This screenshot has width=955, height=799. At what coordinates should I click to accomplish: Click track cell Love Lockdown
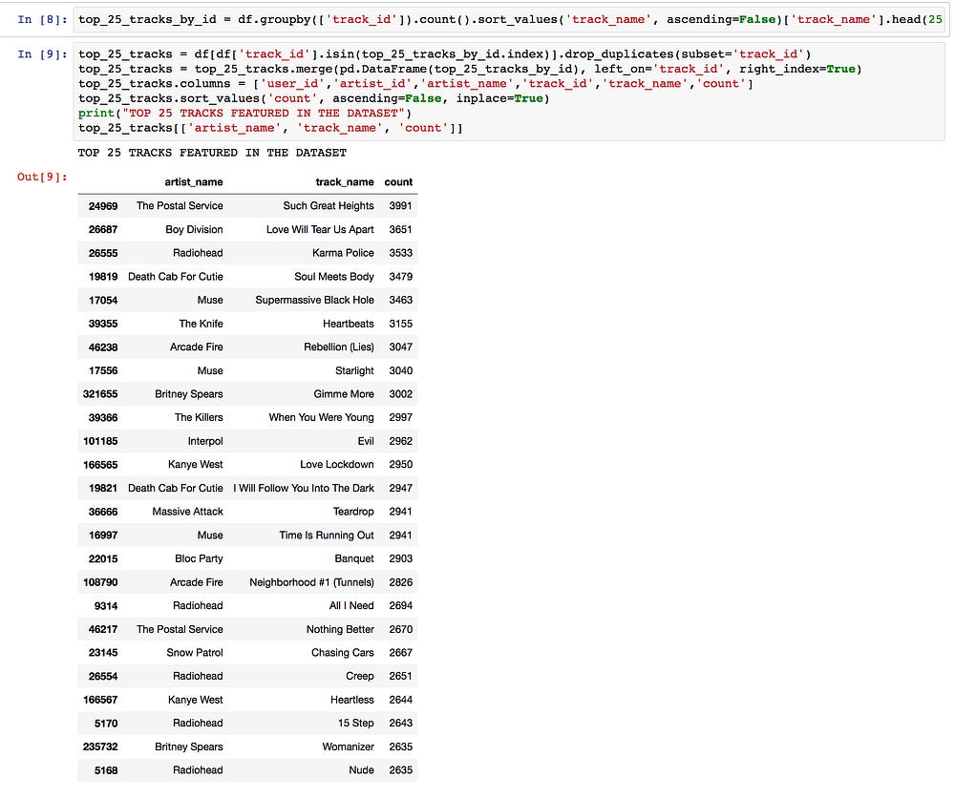click(x=337, y=465)
